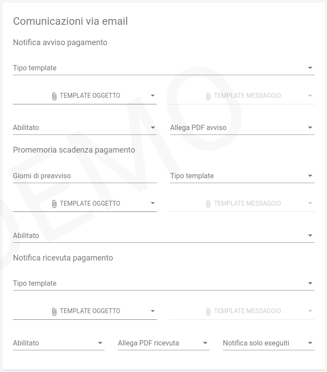Click Template Messaggio button in Notifica avviso section

(242, 96)
